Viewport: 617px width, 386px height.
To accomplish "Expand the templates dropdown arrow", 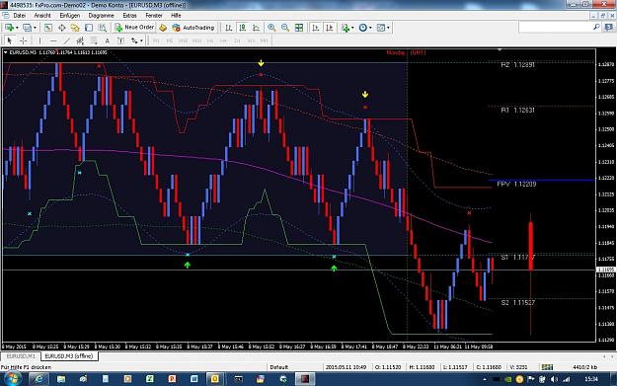I will 388,28.
